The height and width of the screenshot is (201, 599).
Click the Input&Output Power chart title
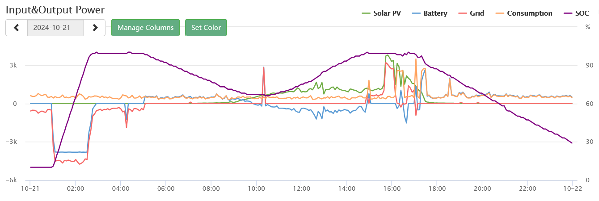pos(55,9)
